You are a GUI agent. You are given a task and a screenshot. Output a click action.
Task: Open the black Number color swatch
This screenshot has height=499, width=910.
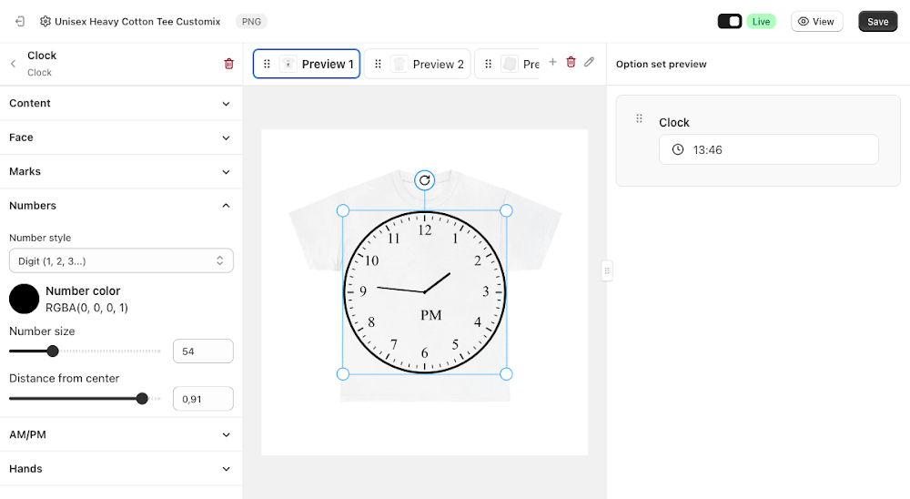point(25,300)
